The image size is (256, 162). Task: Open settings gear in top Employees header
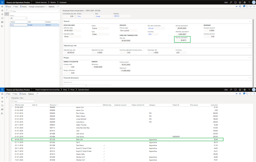pyautogui.click(x=245, y=2)
